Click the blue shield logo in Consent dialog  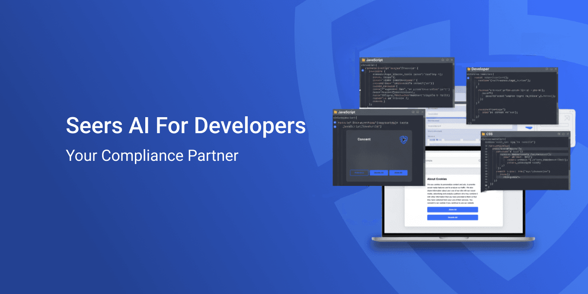pos(403,139)
